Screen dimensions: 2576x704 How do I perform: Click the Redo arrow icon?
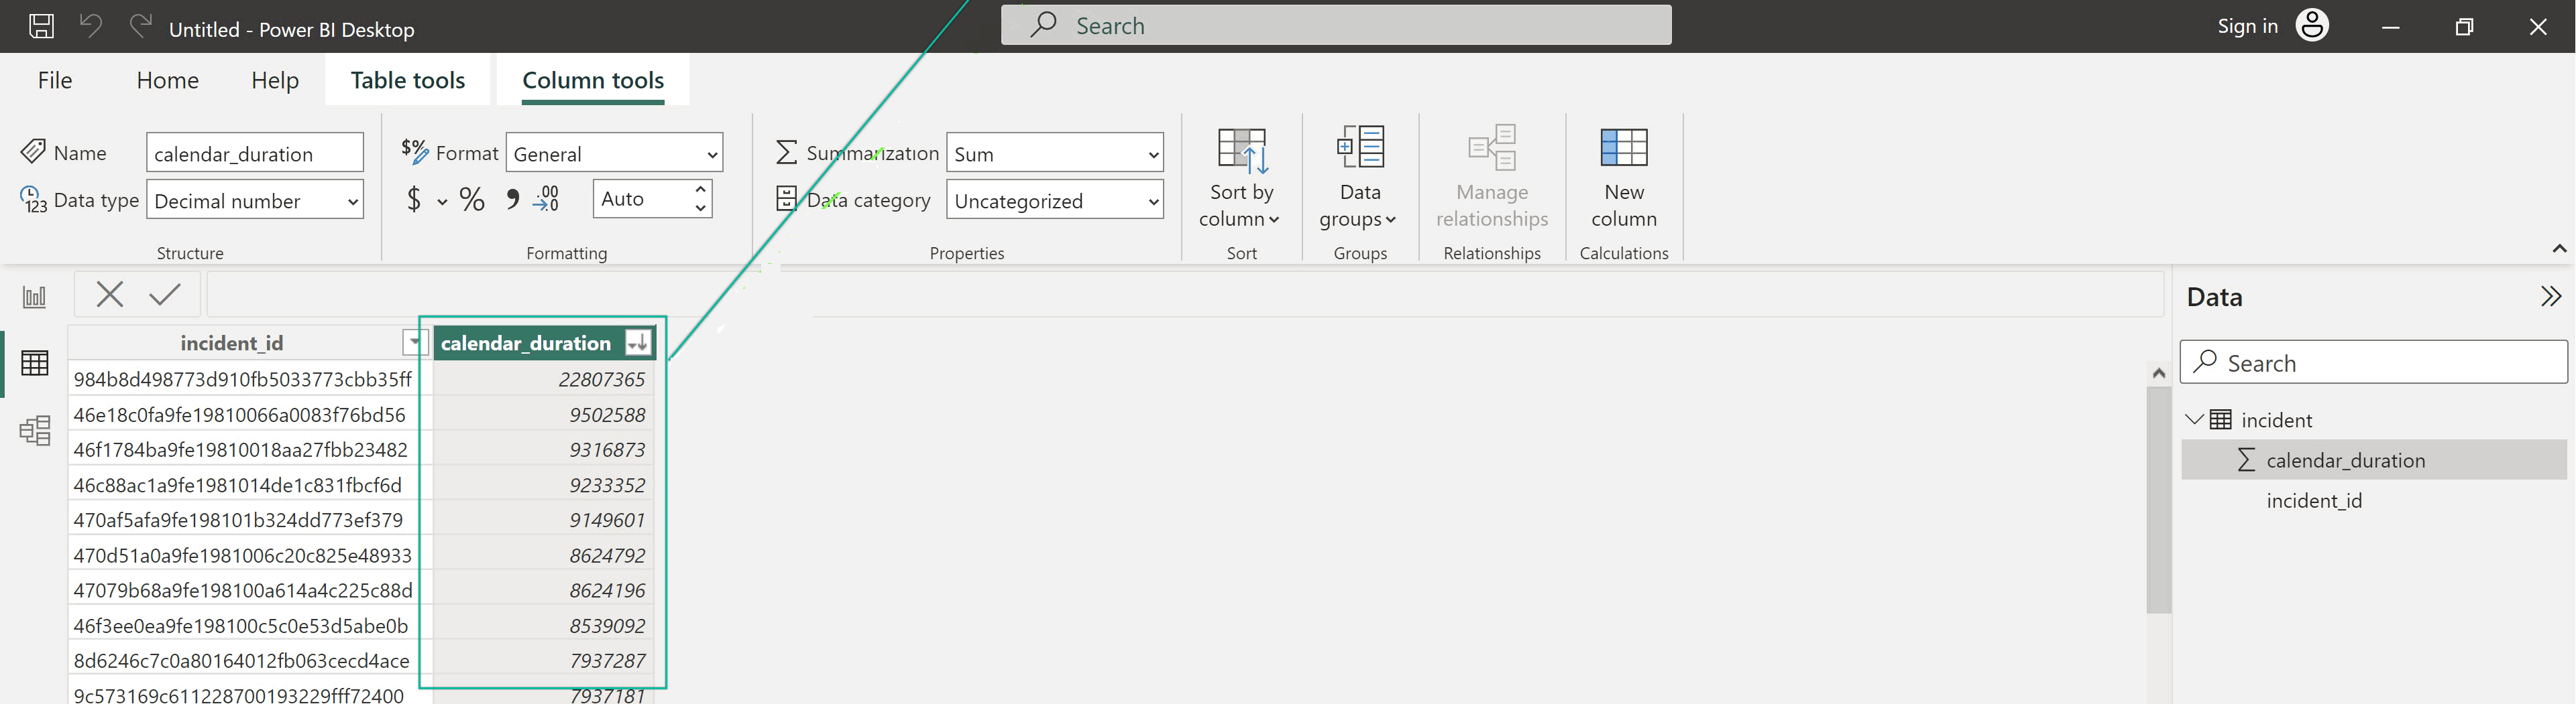click(140, 26)
